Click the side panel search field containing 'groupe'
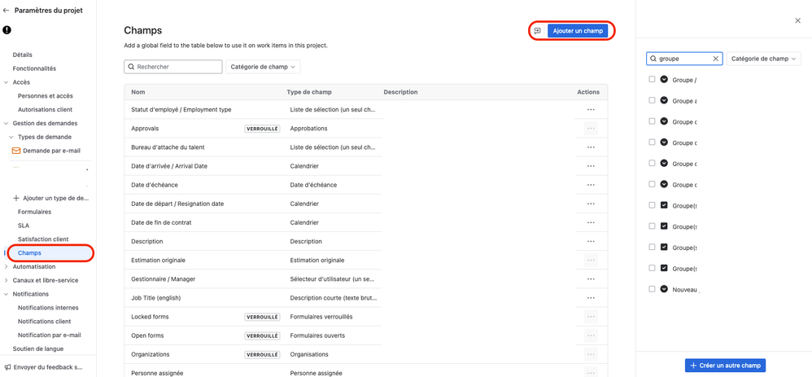Image resolution: width=812 pixels, height=377 pixels. (684, 59)
